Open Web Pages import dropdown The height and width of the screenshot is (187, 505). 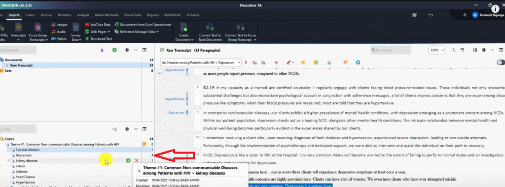pyautogui.click(x=98, y=32)
